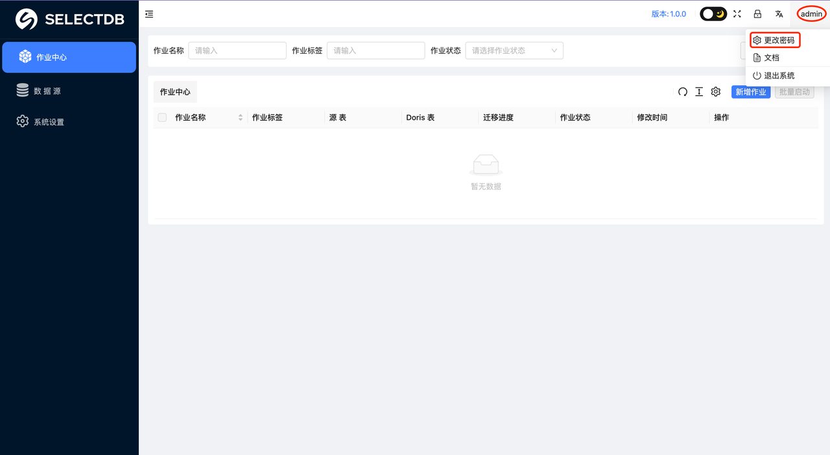Check the select-all checkbox in table header
The height and width of the screenshot is (455, 830).
162,117
